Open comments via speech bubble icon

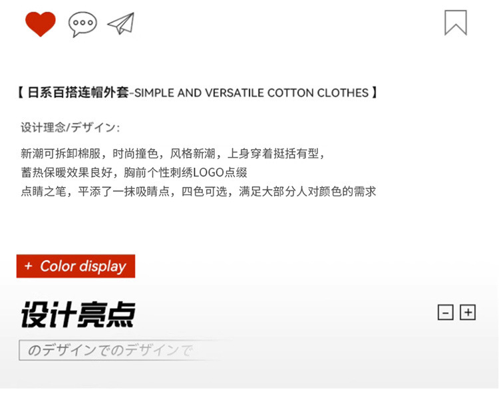[83, 24]
